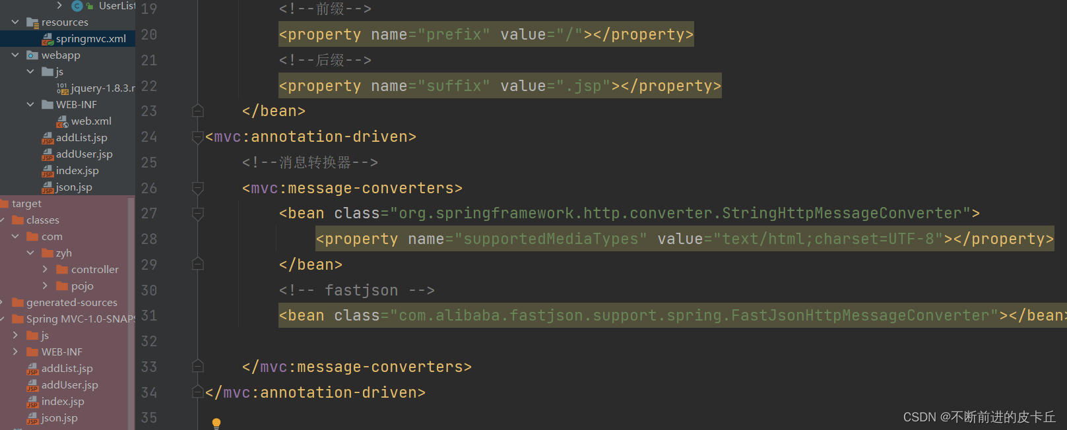
Task: Click the index.jsp icon inside target folder
Action: [x=32, y=402]
